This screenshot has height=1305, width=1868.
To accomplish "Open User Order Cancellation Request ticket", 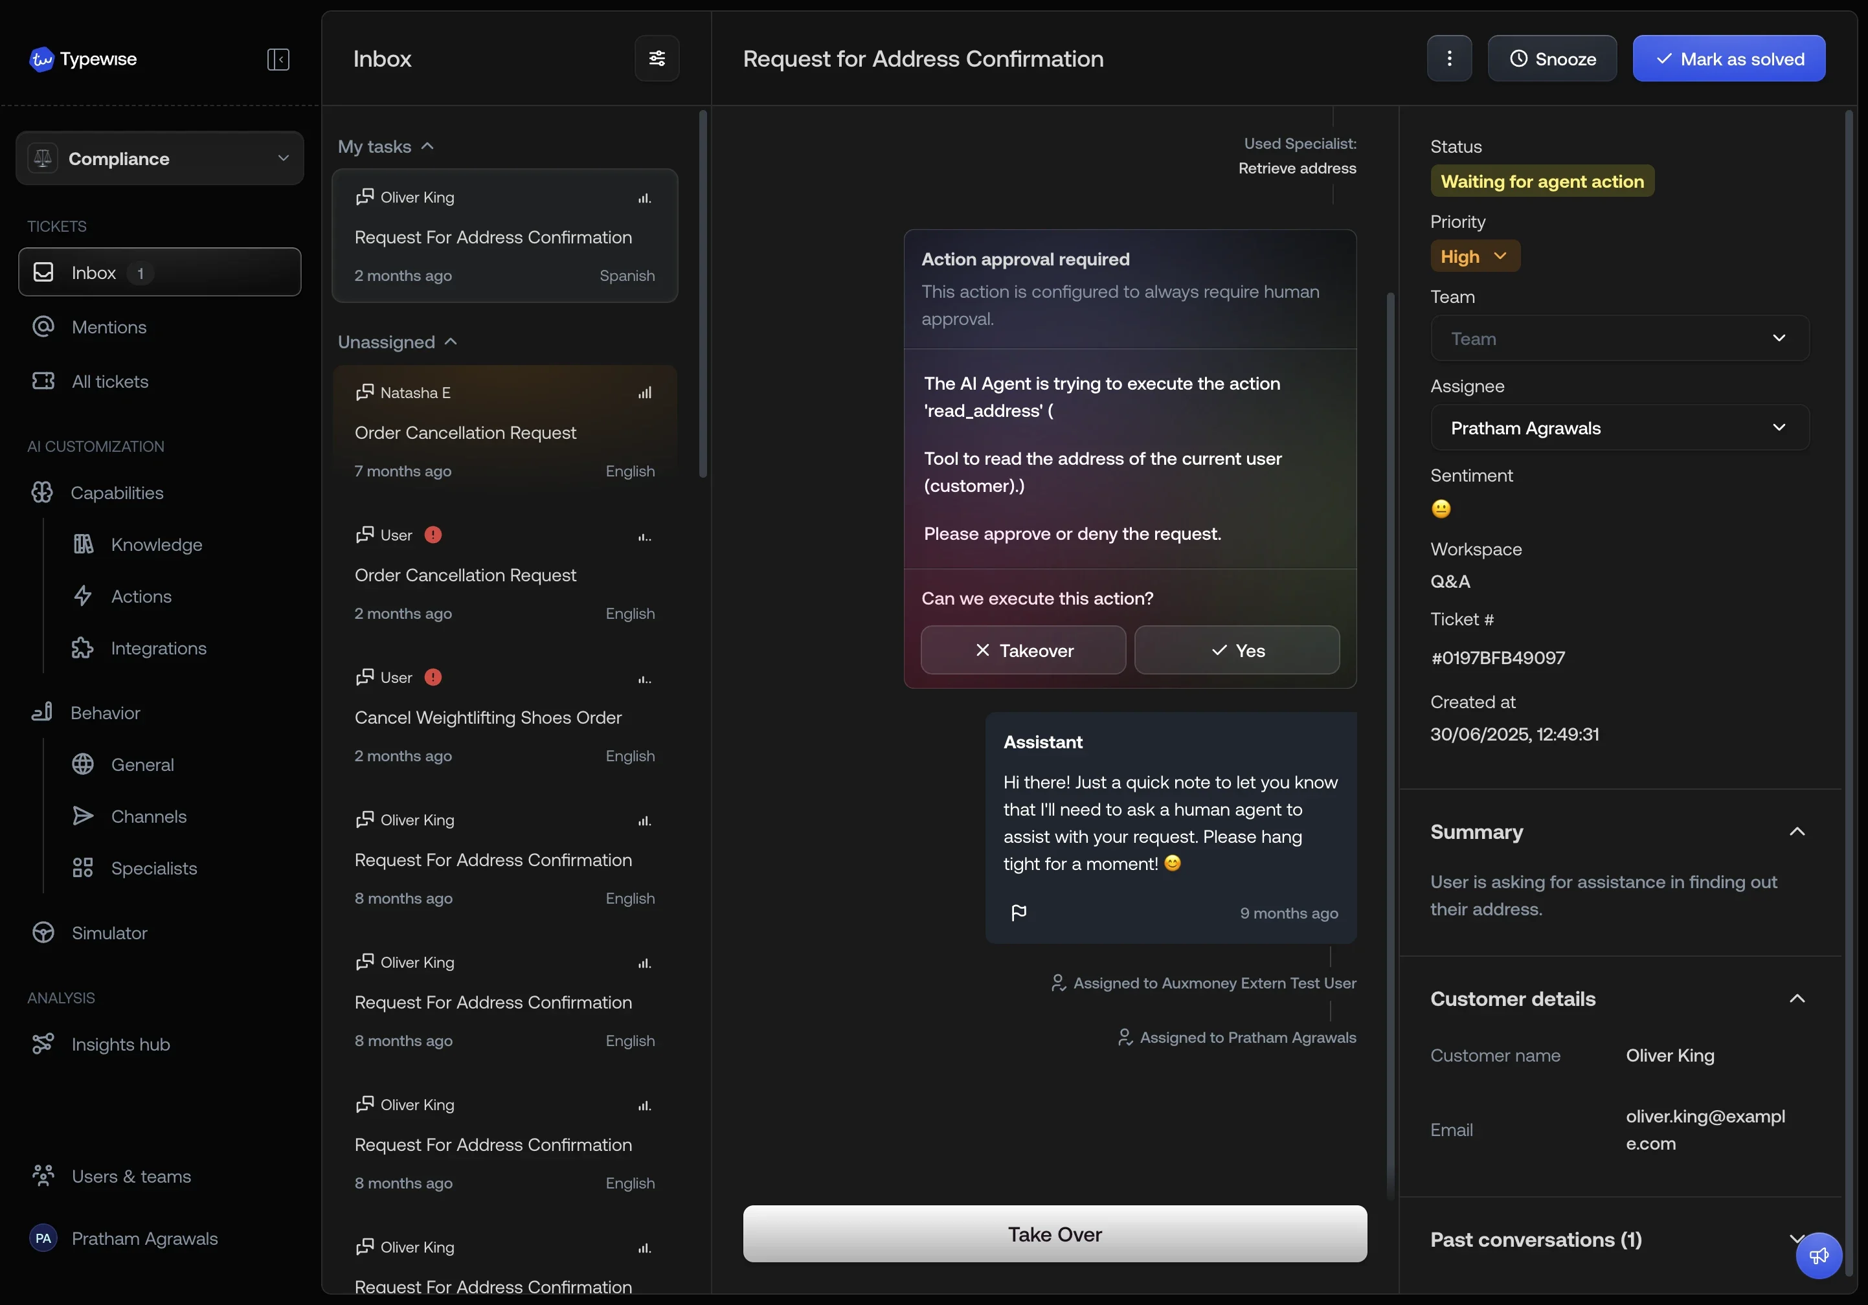I will [504, 574].
